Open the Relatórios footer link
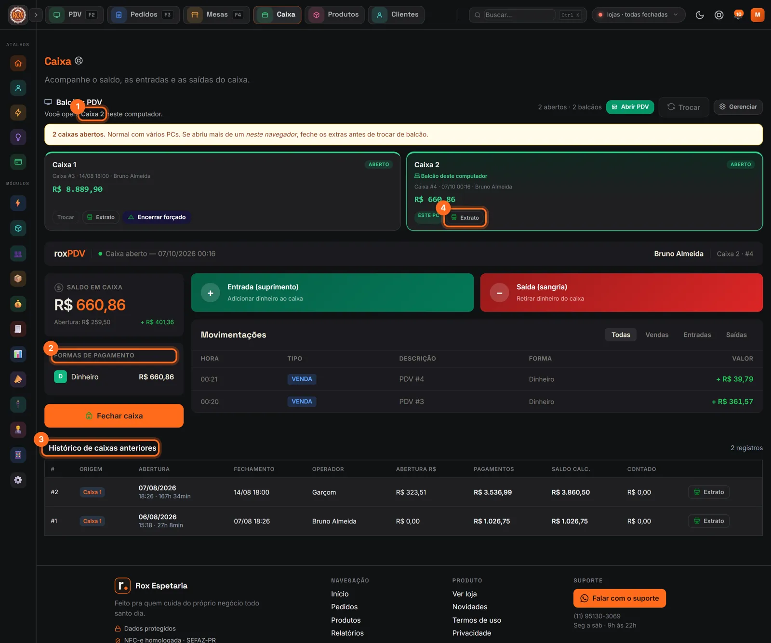Image resolution: width=771 pixels, height=643 pixels. [347, 633]
